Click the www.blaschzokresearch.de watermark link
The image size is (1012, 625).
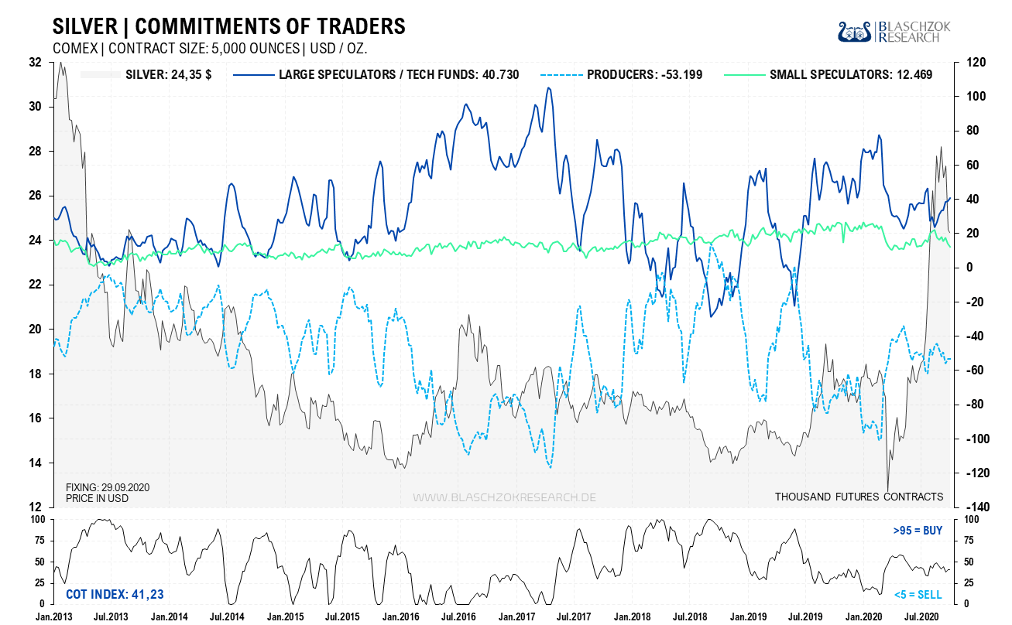[504, 497]
